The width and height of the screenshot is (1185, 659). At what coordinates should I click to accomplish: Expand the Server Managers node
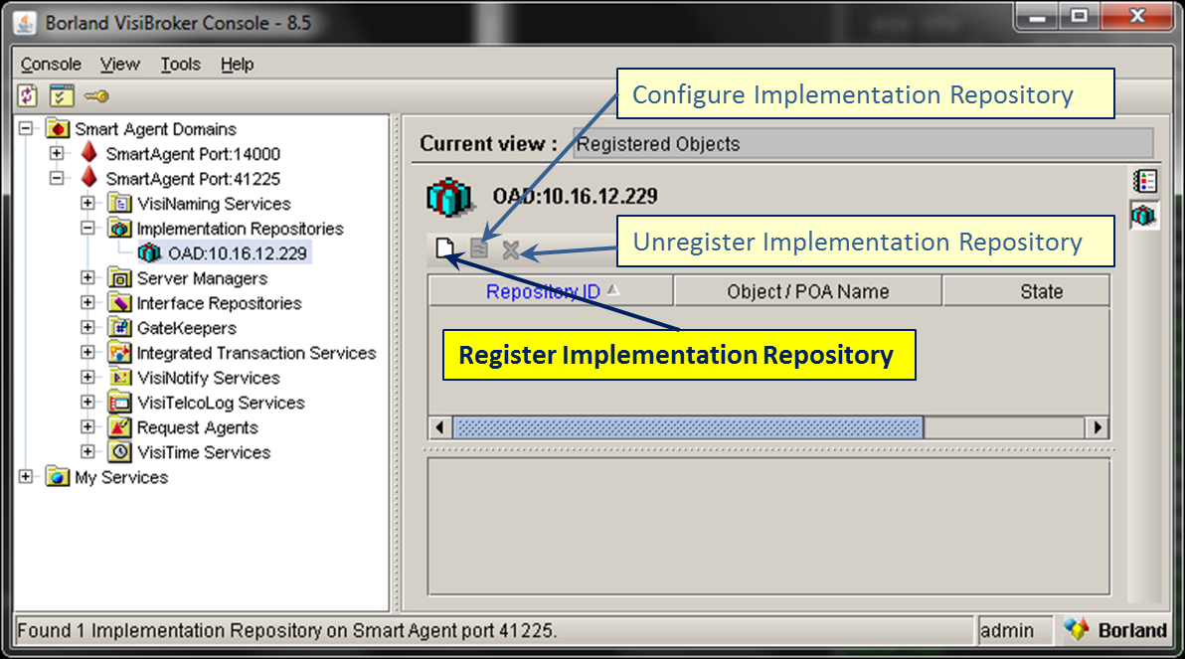[x=87, y=278]
